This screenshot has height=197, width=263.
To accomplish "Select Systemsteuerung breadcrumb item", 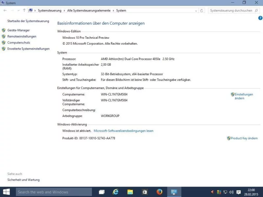I will tap(50, 11).
